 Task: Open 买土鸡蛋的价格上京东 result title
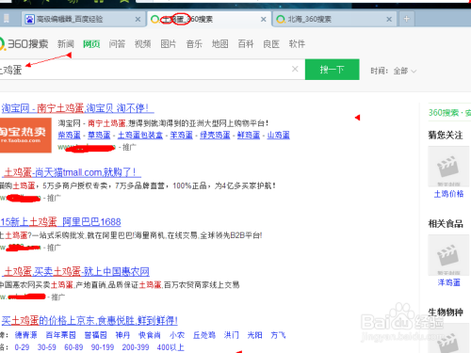pos(89,320)
